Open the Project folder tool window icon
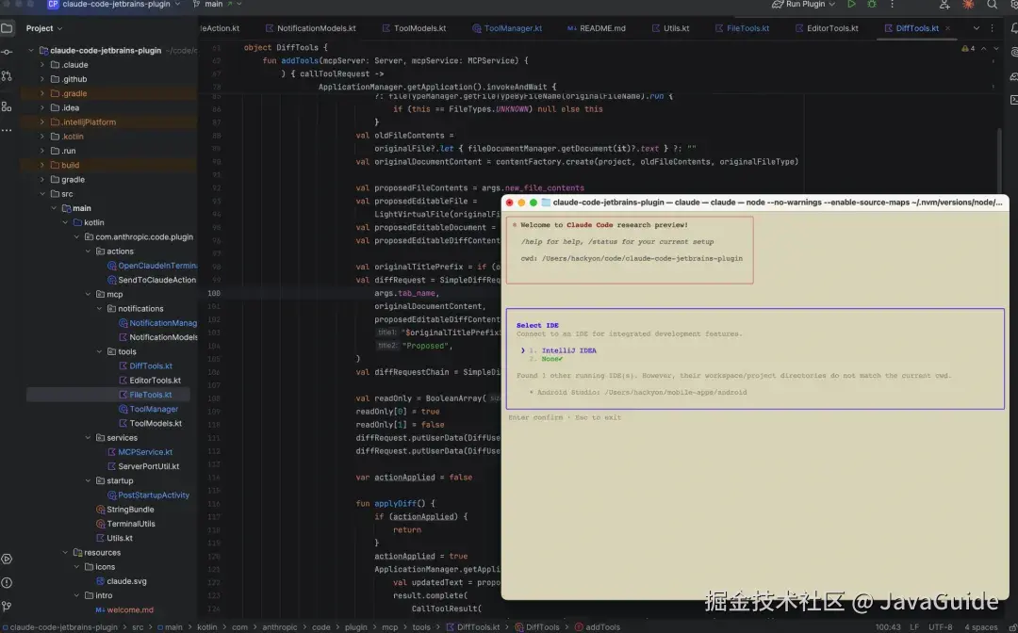The height and width of the screenshot is (633, 1018). [x=8, y=28]
